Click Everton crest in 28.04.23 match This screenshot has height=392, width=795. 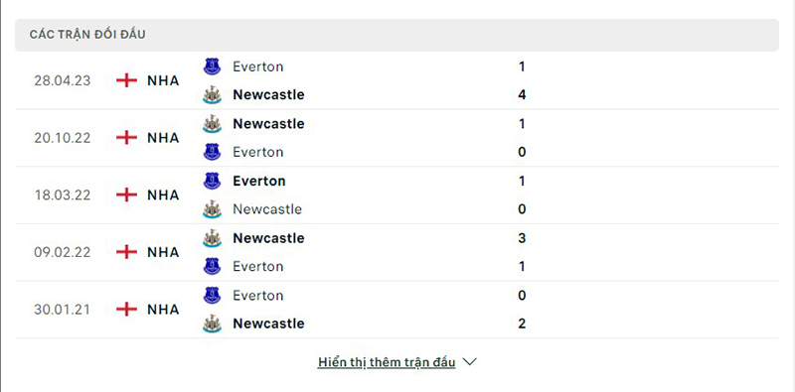point(212,66)
